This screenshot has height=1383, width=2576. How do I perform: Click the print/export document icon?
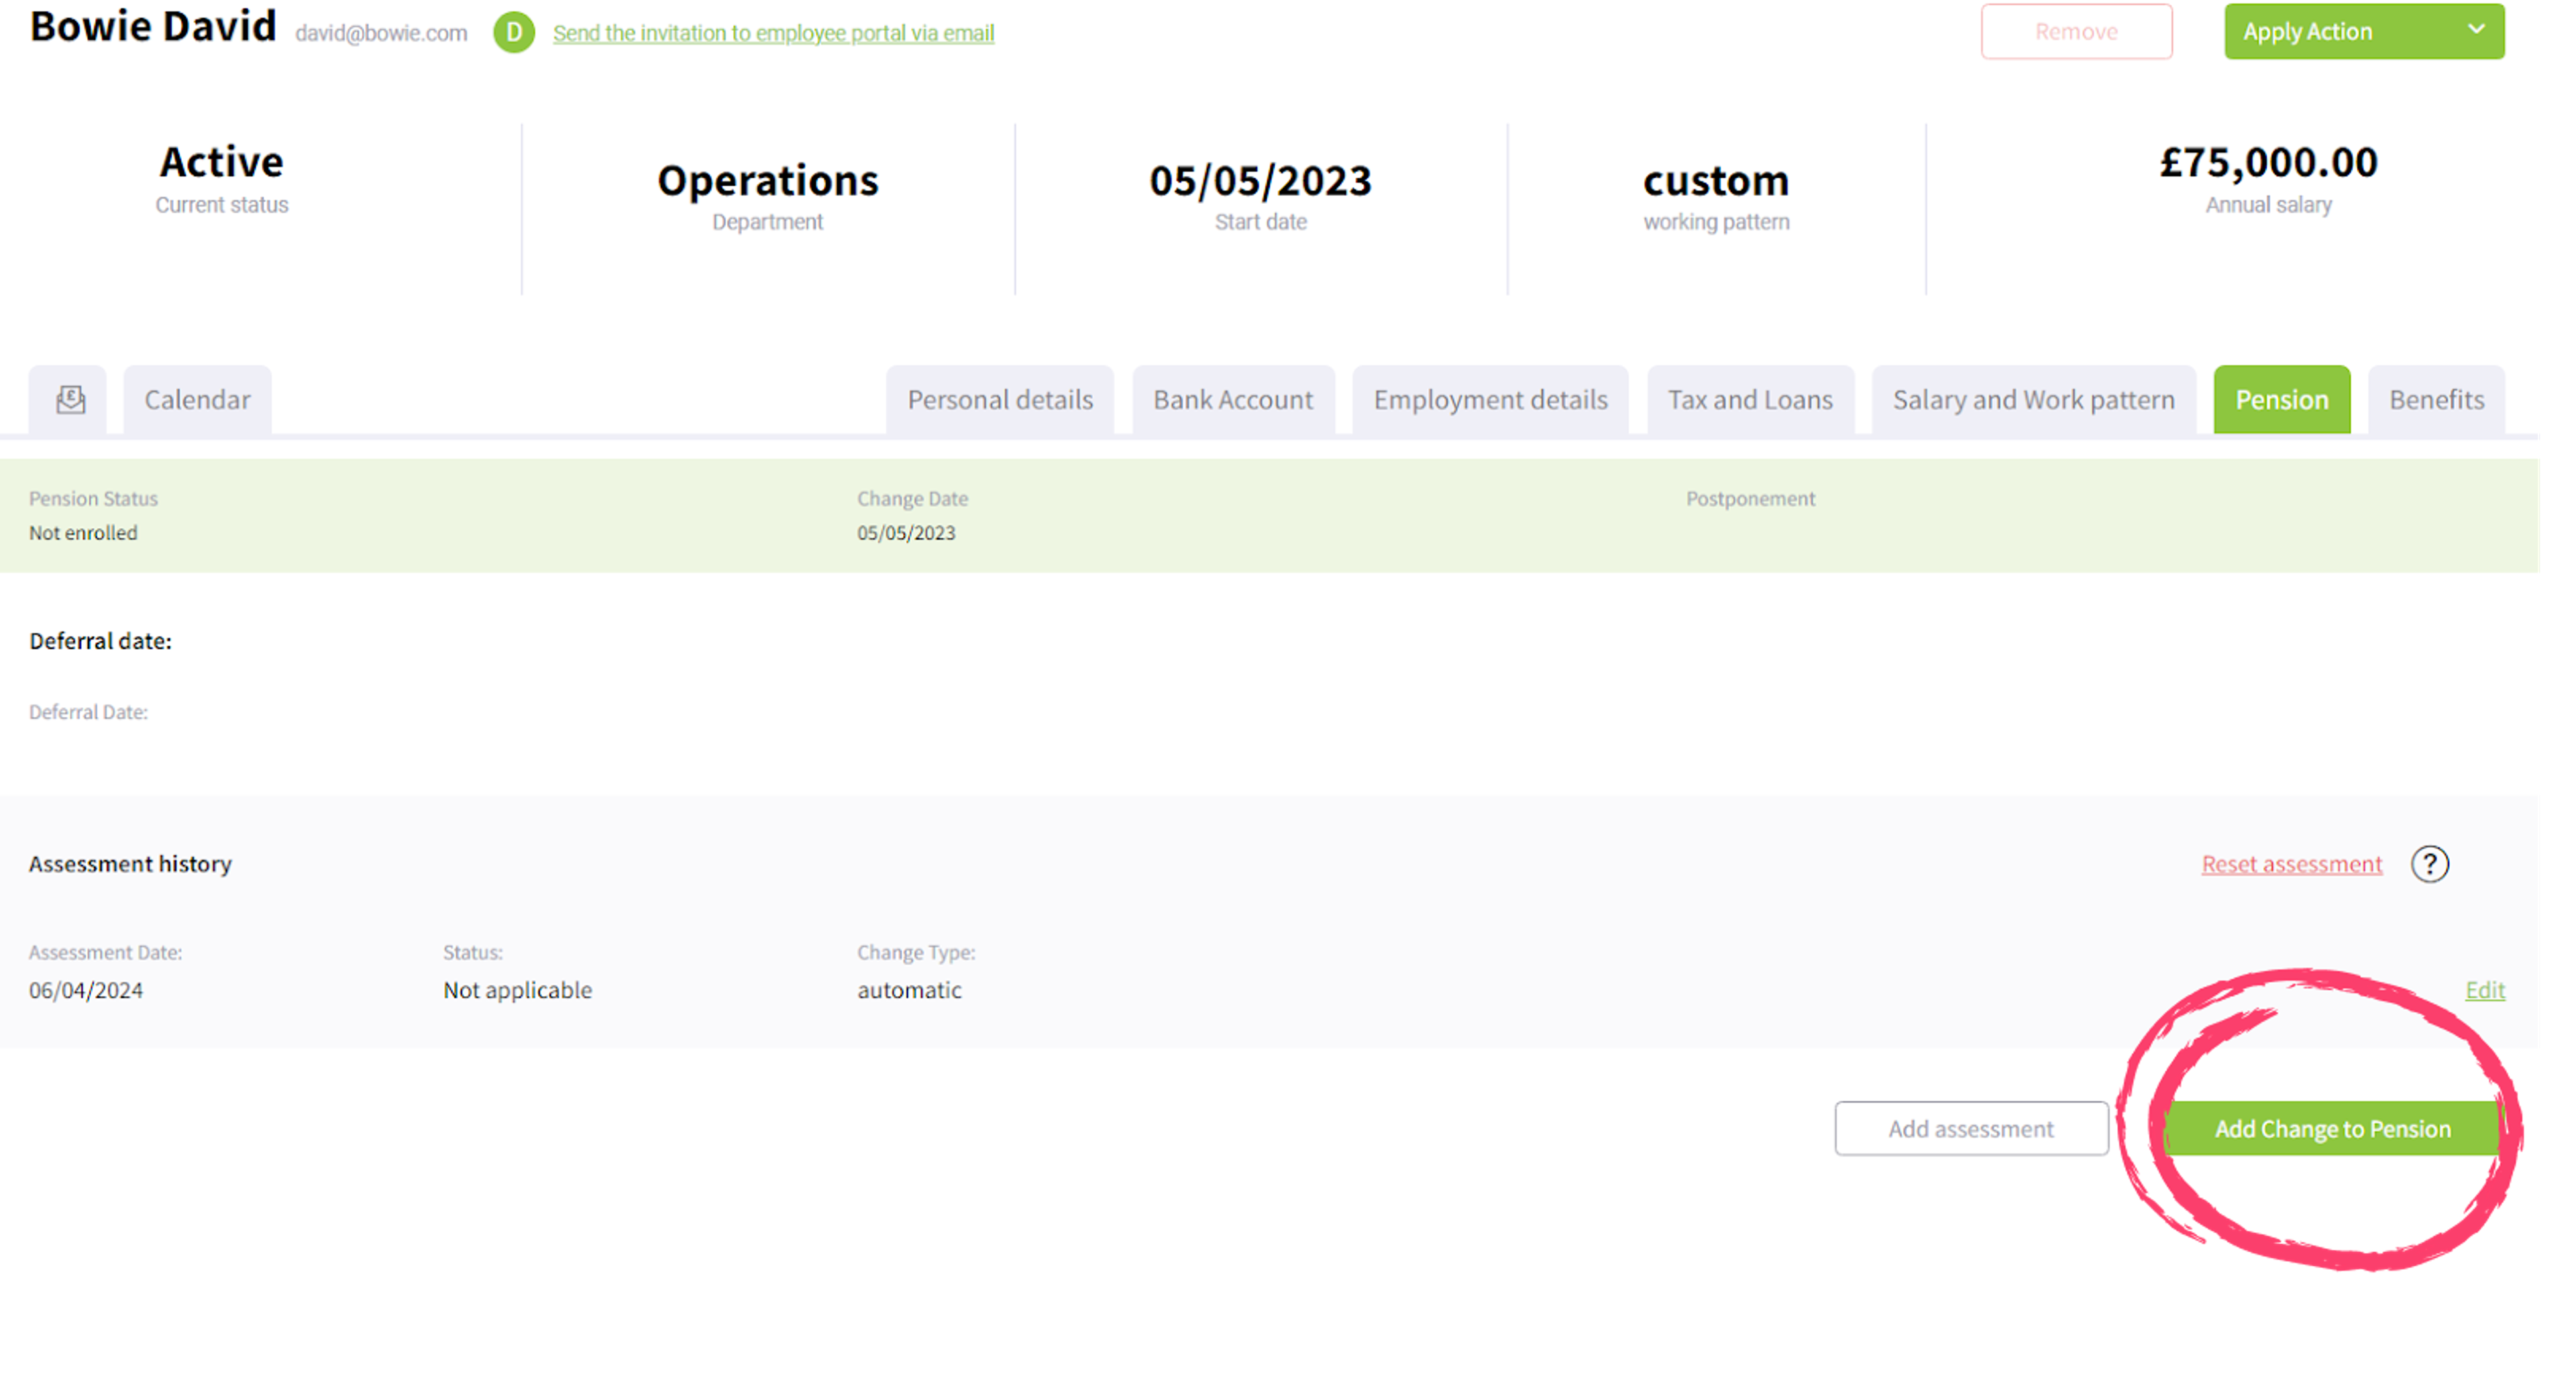point(70,399)
